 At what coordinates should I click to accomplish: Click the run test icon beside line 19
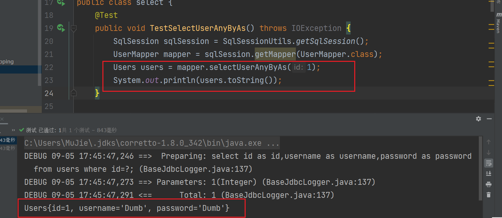tap(61, 28)
